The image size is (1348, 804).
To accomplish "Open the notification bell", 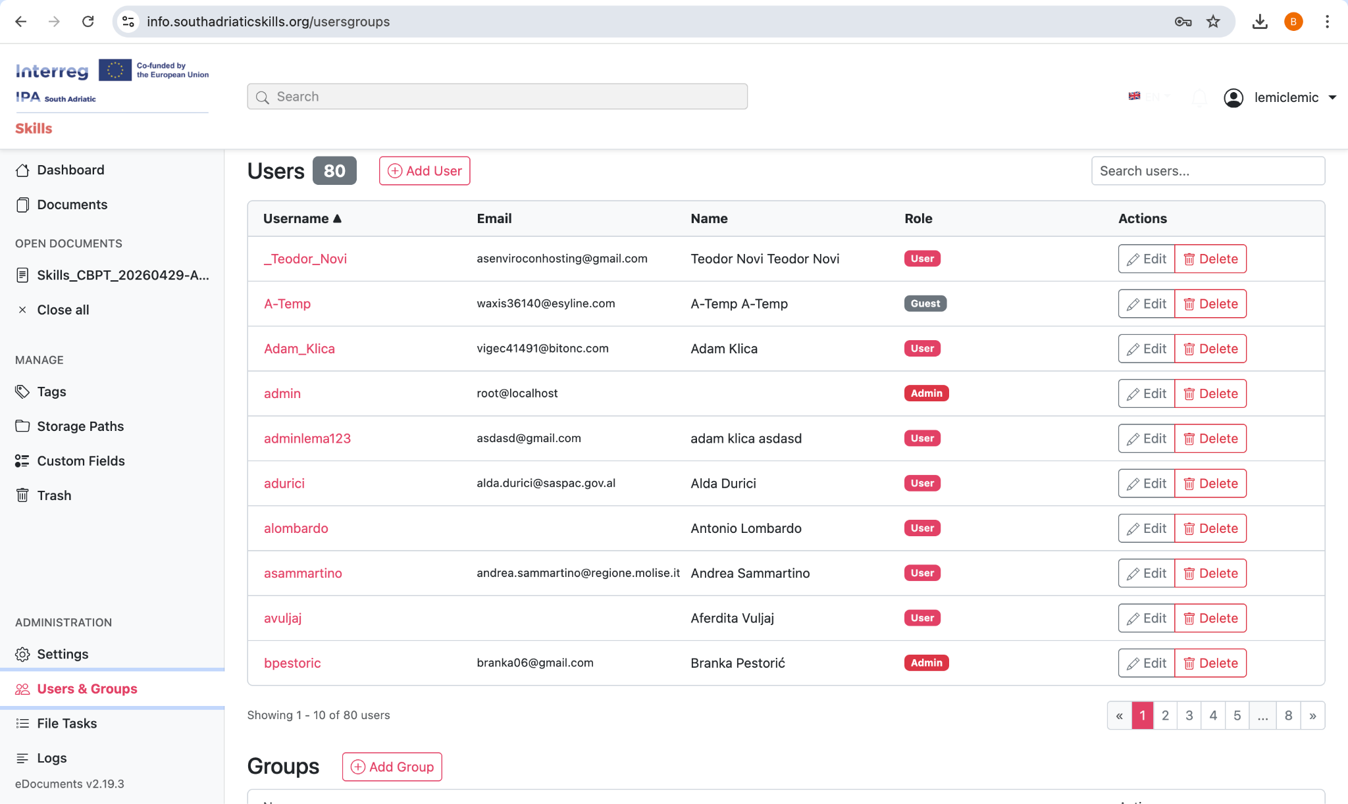I will point(1199,97).
